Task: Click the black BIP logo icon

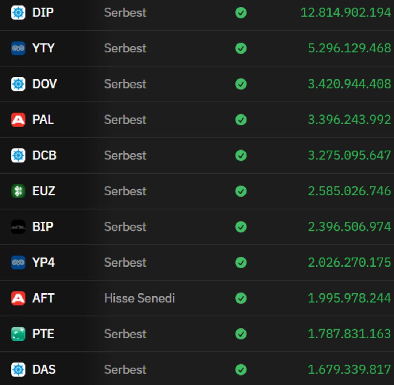Action: click(18, 227)
